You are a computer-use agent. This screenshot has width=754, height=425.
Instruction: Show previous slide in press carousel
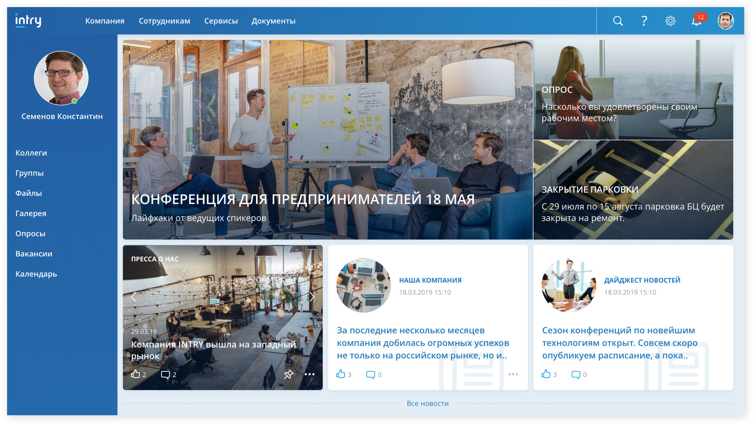coord(134,297)
